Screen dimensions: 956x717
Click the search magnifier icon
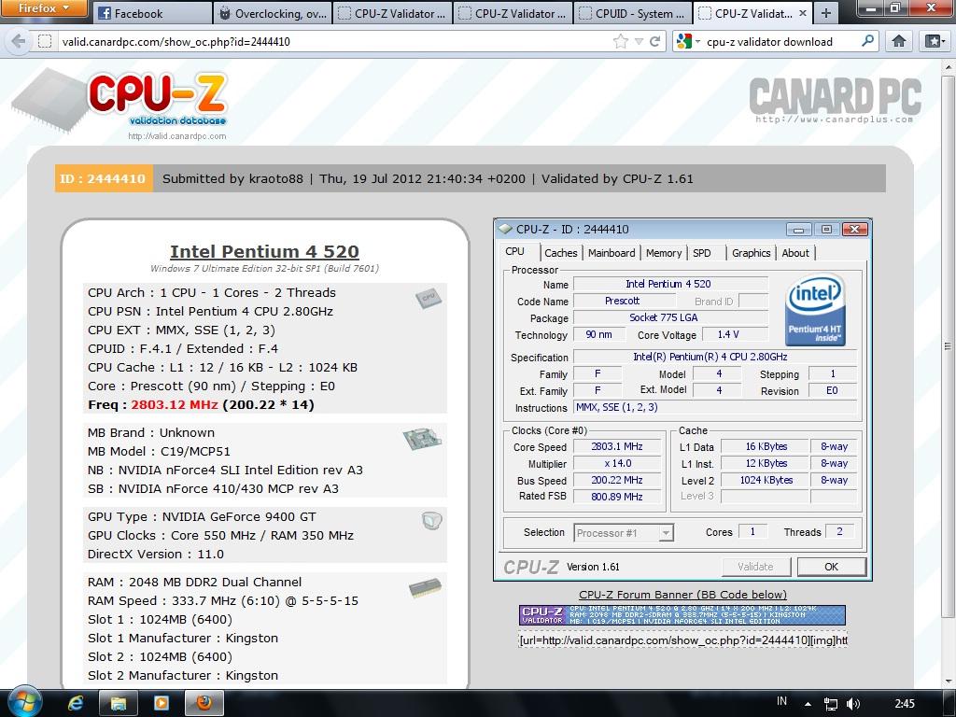867,41
